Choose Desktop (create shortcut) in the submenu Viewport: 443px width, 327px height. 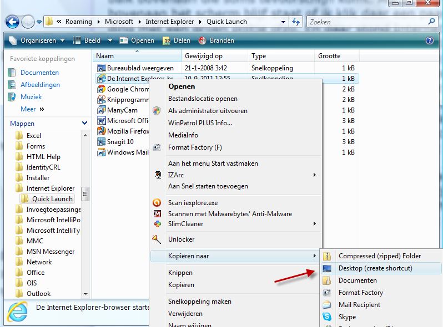pos(375,268)
